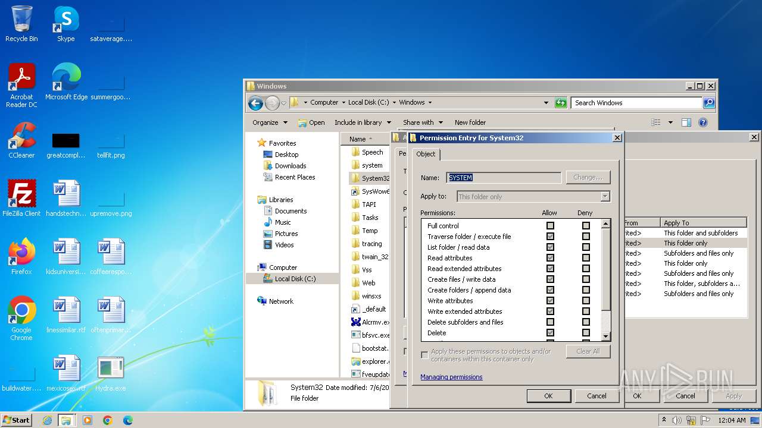Sort by the Name column header
The height and width of the screenshot is (428, 762).
pos(366,139)
